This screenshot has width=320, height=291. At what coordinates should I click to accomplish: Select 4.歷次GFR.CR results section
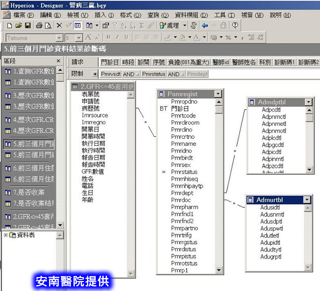pyautogui.click(x=29, y=131)
